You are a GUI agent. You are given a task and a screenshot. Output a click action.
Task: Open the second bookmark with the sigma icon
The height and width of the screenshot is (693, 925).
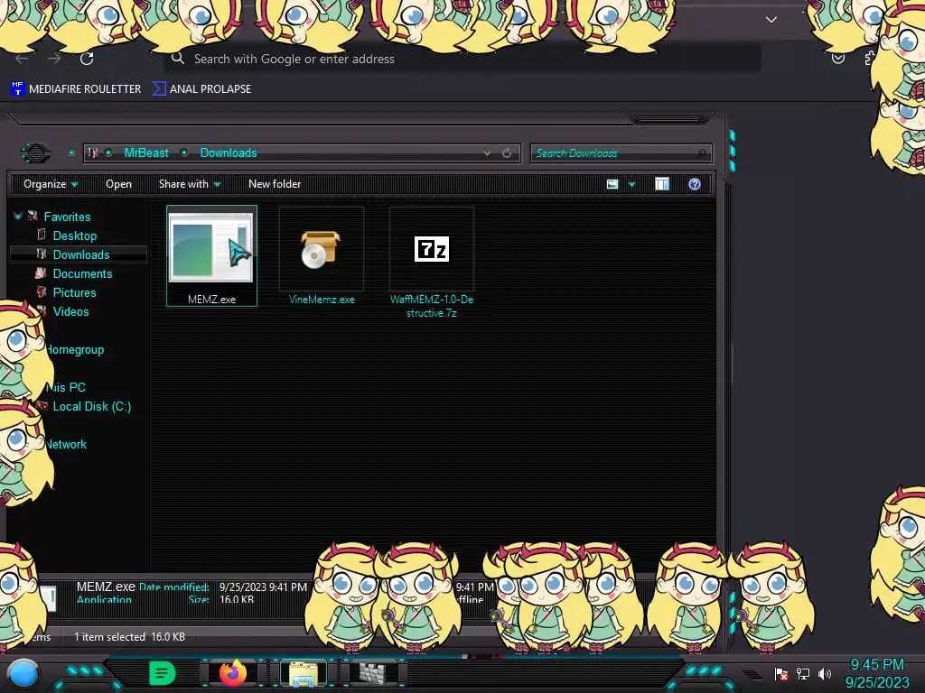click(x=201, y=89)
